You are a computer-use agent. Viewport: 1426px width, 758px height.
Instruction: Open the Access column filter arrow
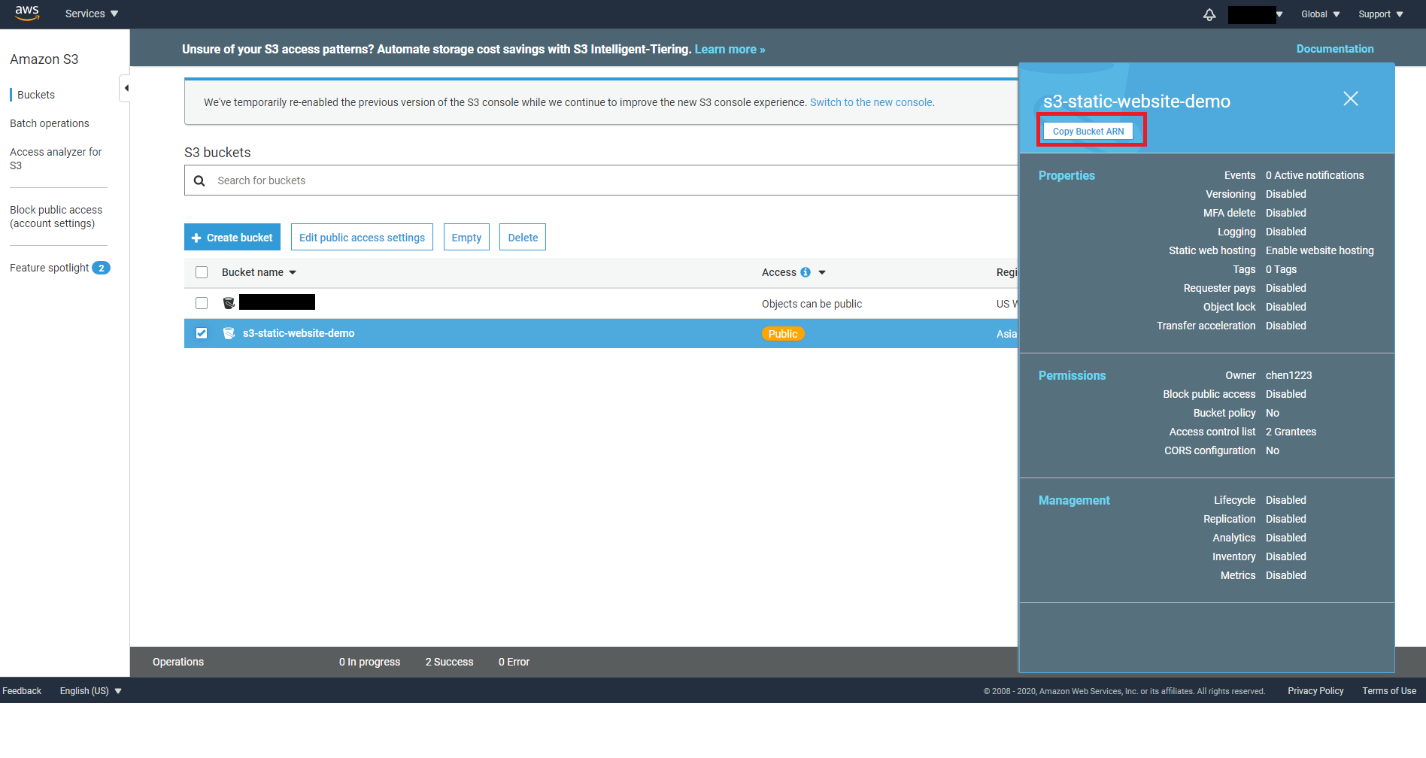pos(822,272)
